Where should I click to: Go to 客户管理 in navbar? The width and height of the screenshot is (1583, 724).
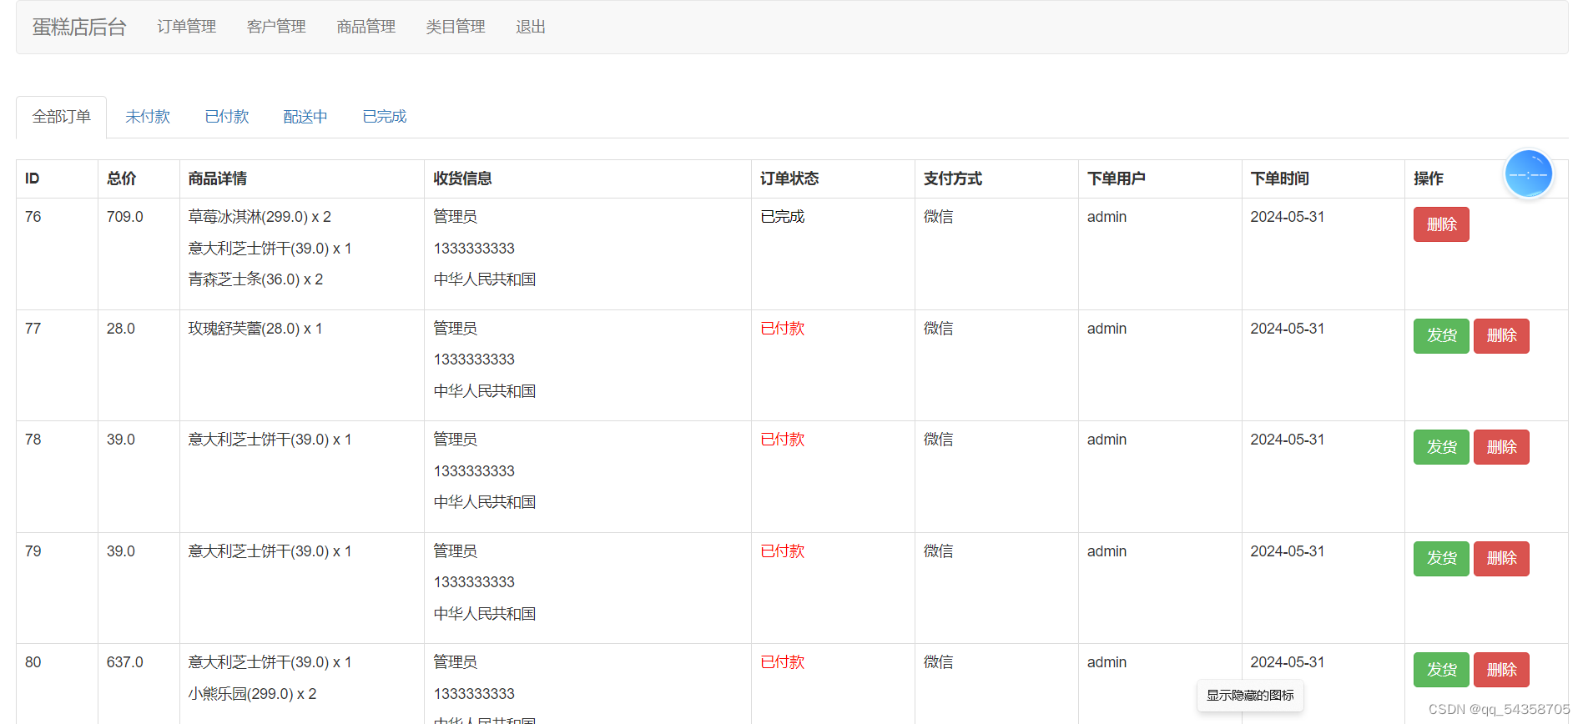(x=276, y=27)
